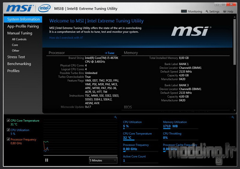Minimize the Extreme Tuning Utility window
Image resolution: width=240 pixels, height=169 pixels.
(217, 5)
